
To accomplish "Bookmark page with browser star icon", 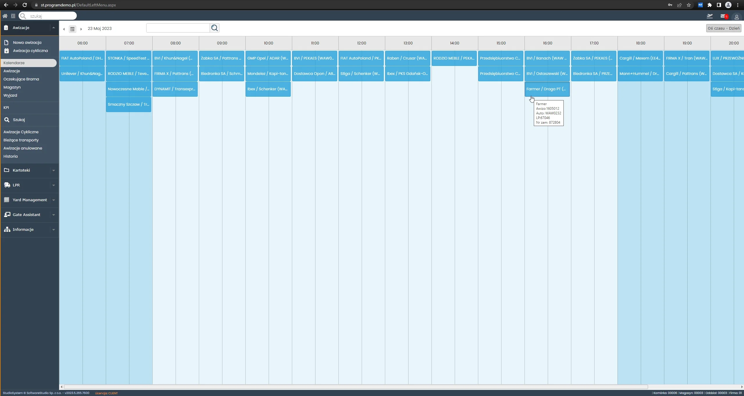I will [x=689, y=5].
